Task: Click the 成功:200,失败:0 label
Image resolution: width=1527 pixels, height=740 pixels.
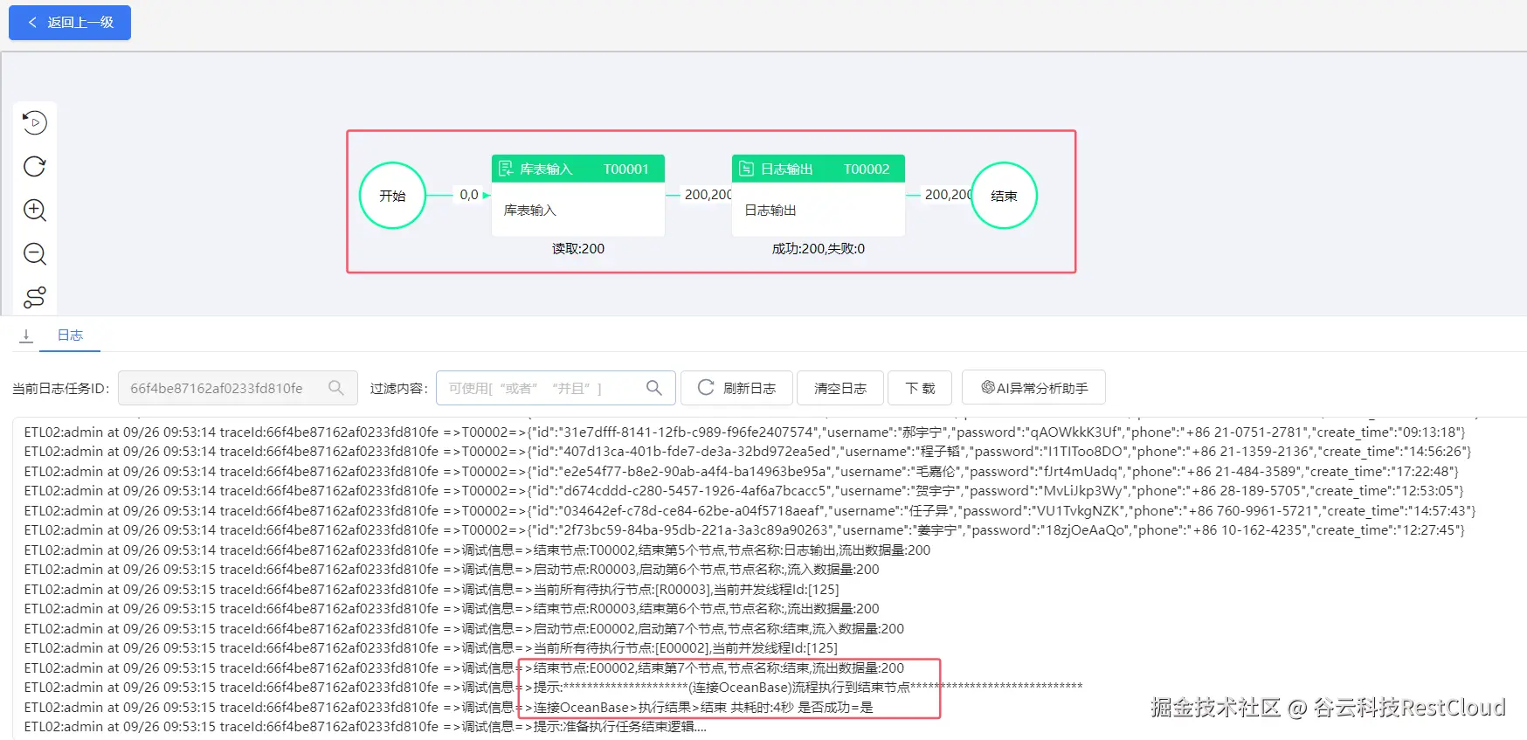Action: pyautogui.click(x=819, y=249)
